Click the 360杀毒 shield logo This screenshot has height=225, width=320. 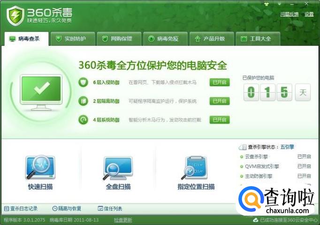tap(15, 15)
